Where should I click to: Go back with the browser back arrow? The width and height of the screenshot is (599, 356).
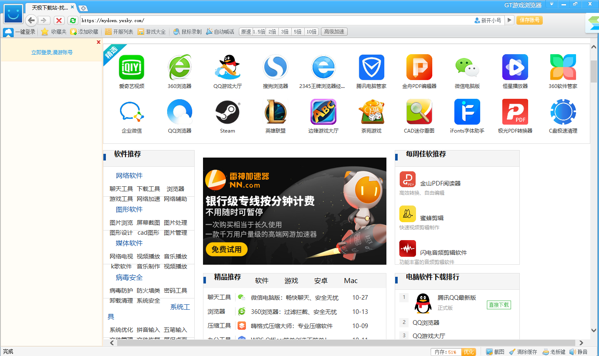pos(31,20)
